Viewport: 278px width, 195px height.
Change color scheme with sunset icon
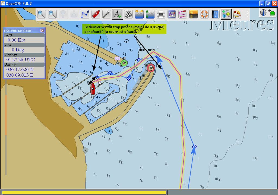coord(194,14)
